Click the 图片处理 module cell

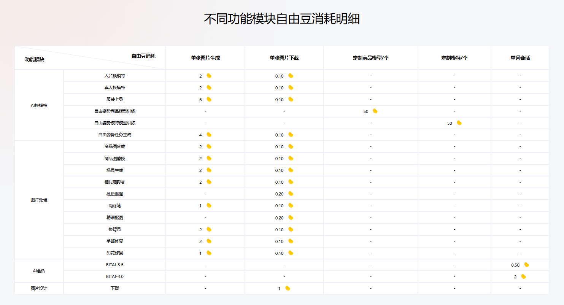39,200
